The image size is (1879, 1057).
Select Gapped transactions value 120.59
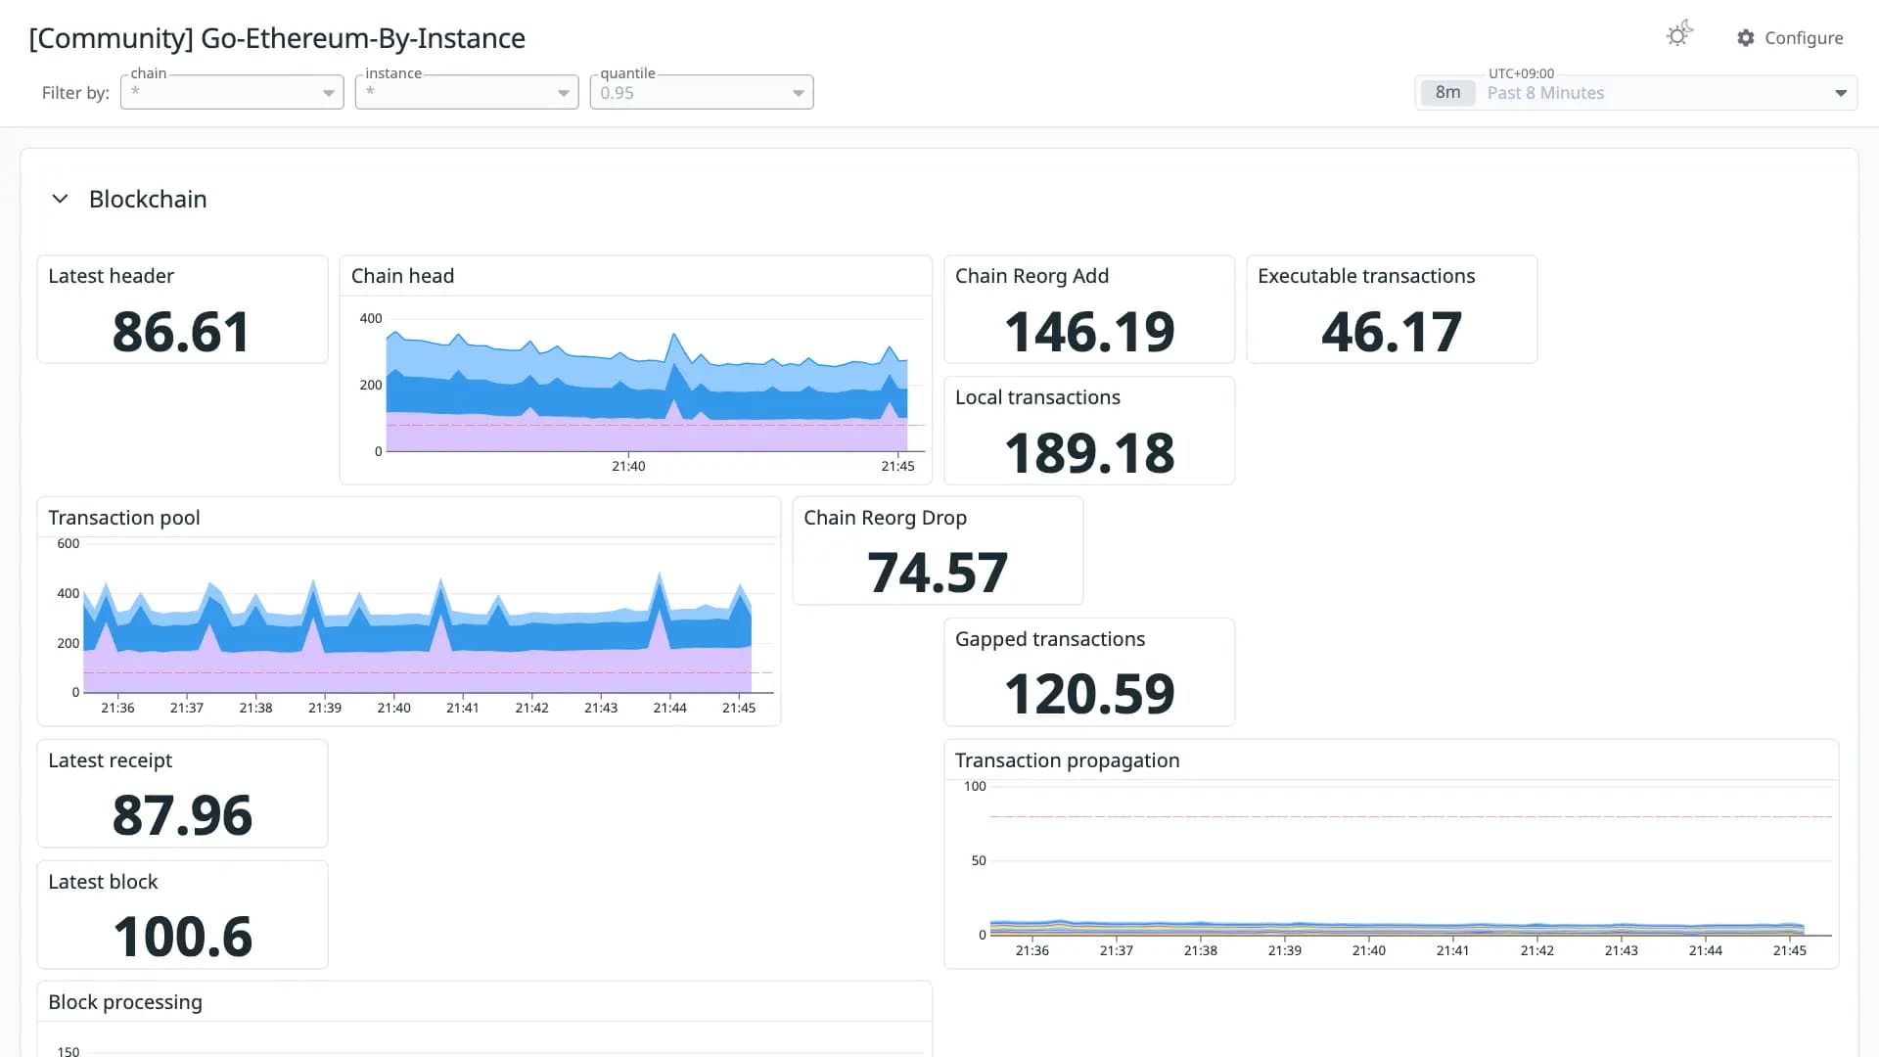(x=1089, y=694)
